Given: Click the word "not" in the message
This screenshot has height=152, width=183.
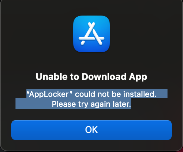Looking at the screenshot, I should [x=103, y=94].
